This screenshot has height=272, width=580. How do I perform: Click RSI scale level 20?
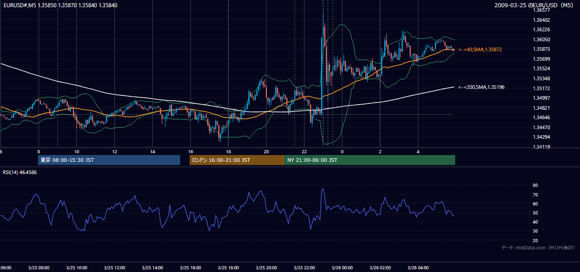pos(535,240)
